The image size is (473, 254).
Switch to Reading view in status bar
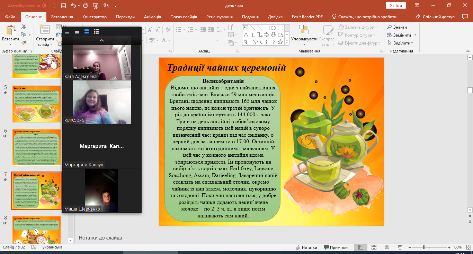click(386, 247)
